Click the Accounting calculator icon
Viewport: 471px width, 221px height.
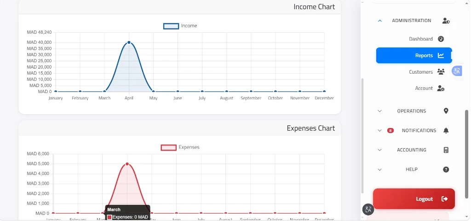pyautogui.click(x=446, y=150)
